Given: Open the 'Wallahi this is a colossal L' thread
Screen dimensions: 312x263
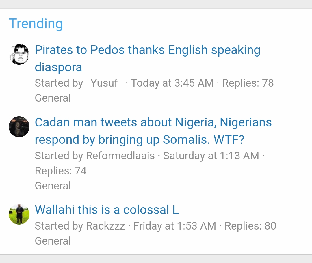Looking at the screenshot, I should pos(107,210).
